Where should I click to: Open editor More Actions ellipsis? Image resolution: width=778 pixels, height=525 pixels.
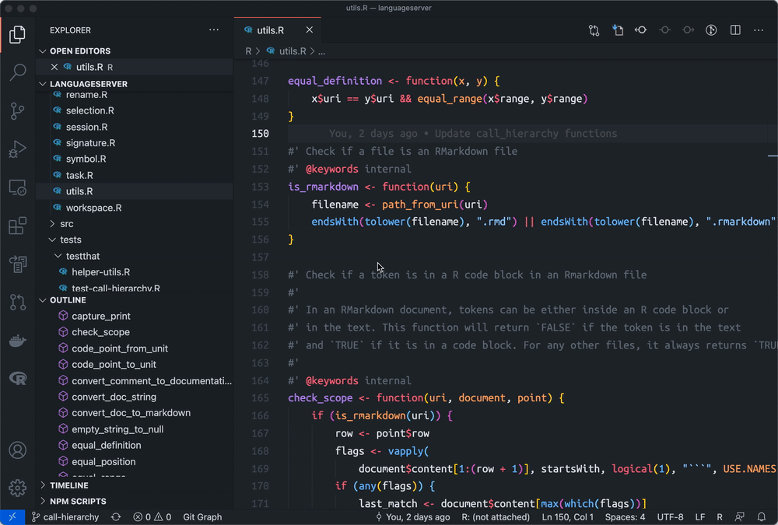[x=759, y=30]
